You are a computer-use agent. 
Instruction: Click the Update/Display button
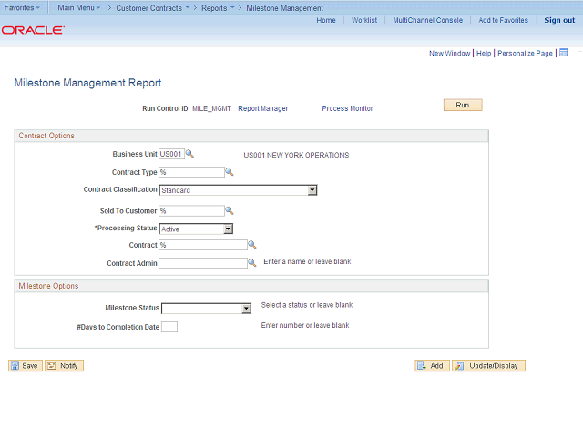(488, 366)
